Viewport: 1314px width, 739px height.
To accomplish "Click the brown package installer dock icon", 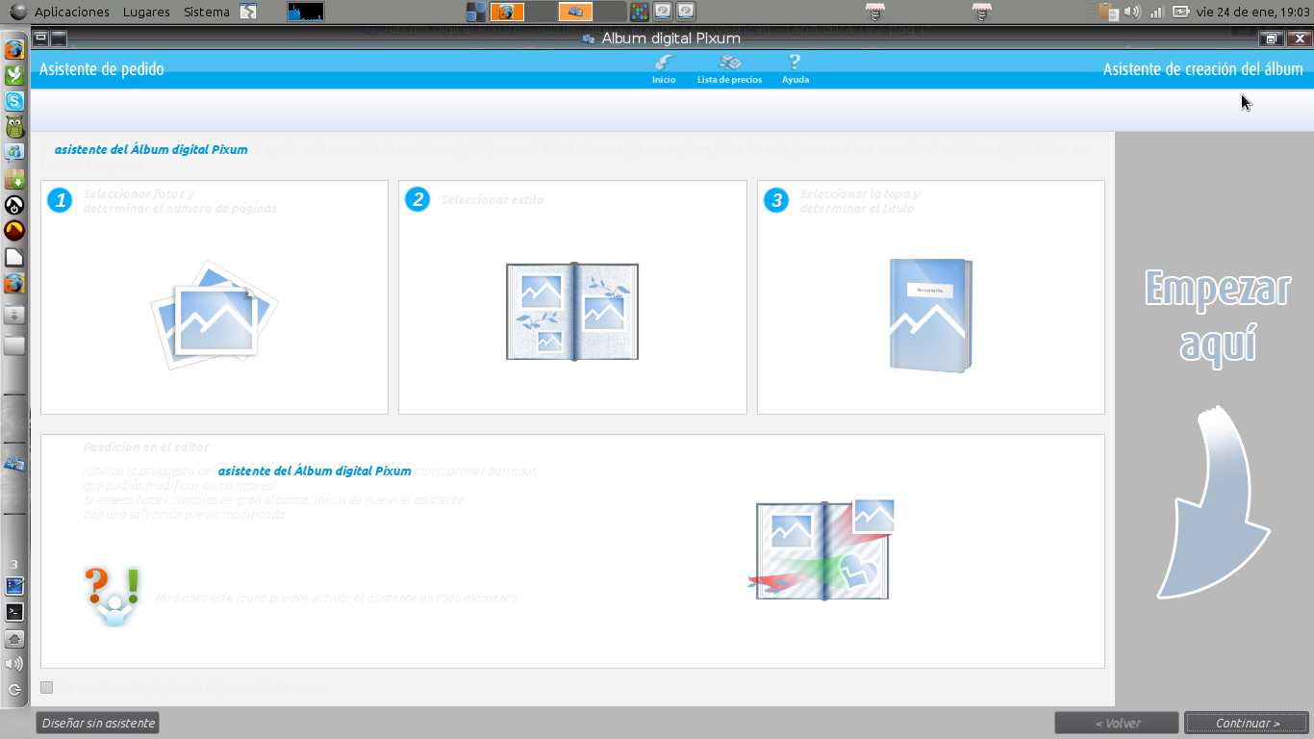I will click(x=14, y=178).
